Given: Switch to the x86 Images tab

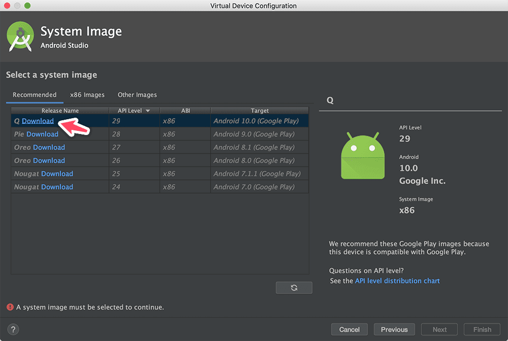Looking at the screenshot, I should (x=87, y=95).
